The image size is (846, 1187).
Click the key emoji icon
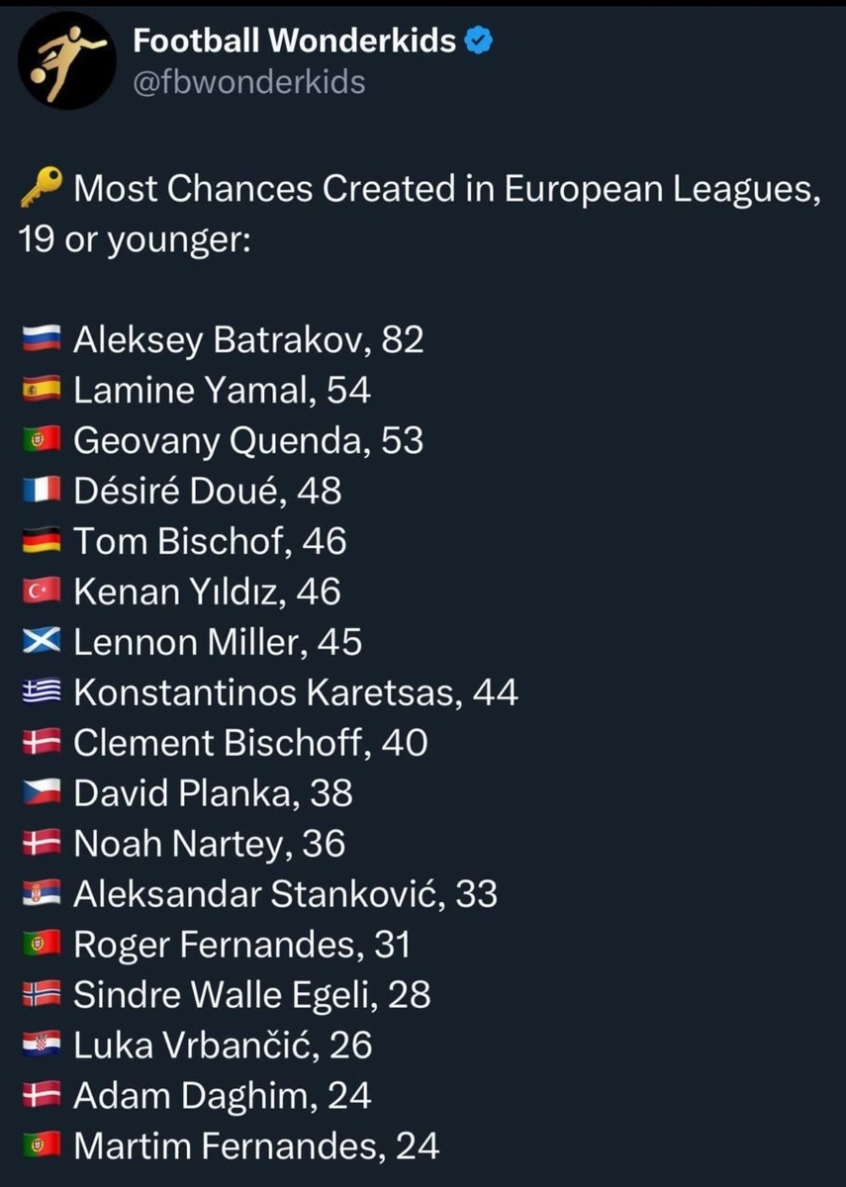[x=42, y=187]
